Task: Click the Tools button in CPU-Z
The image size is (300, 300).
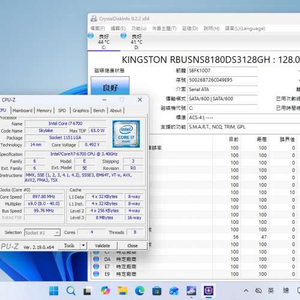Action: click(x=69, y=245)
